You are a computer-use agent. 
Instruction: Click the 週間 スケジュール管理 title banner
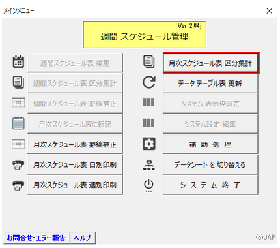[x=145, y=35]
